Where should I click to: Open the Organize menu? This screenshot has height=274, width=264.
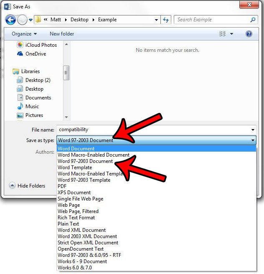[24, 34]
